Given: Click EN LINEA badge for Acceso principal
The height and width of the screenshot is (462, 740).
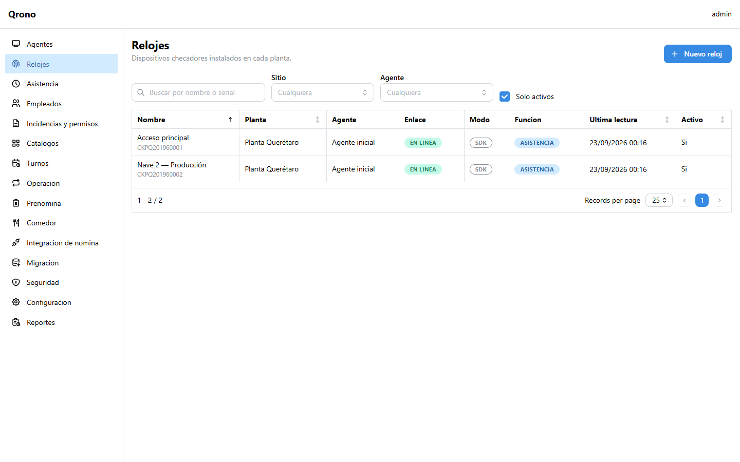Looking at the screenshot, I should 423,143.
